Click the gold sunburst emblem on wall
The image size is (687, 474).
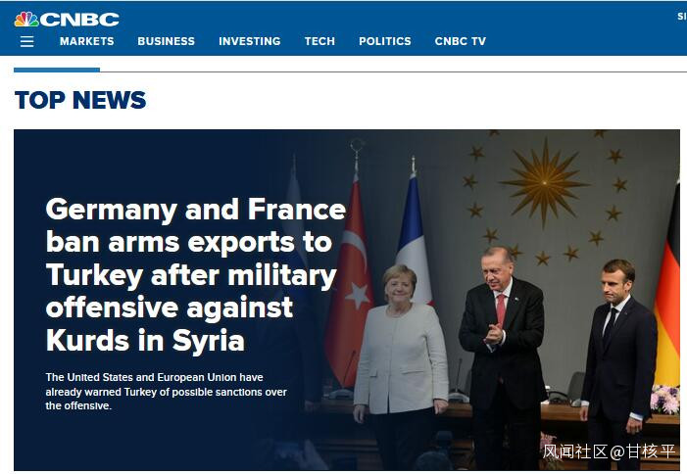pyautogui.click(x=545, y=182)
